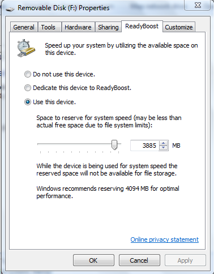Open the Online privacy statement link
Viewport: 214px width, 274px height.
click(x=164, y=239)
